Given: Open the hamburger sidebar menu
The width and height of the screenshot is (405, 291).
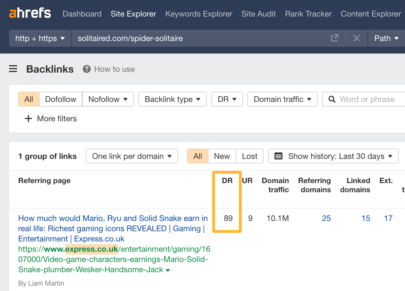Looking at the screenshot, I should (13, 69).
